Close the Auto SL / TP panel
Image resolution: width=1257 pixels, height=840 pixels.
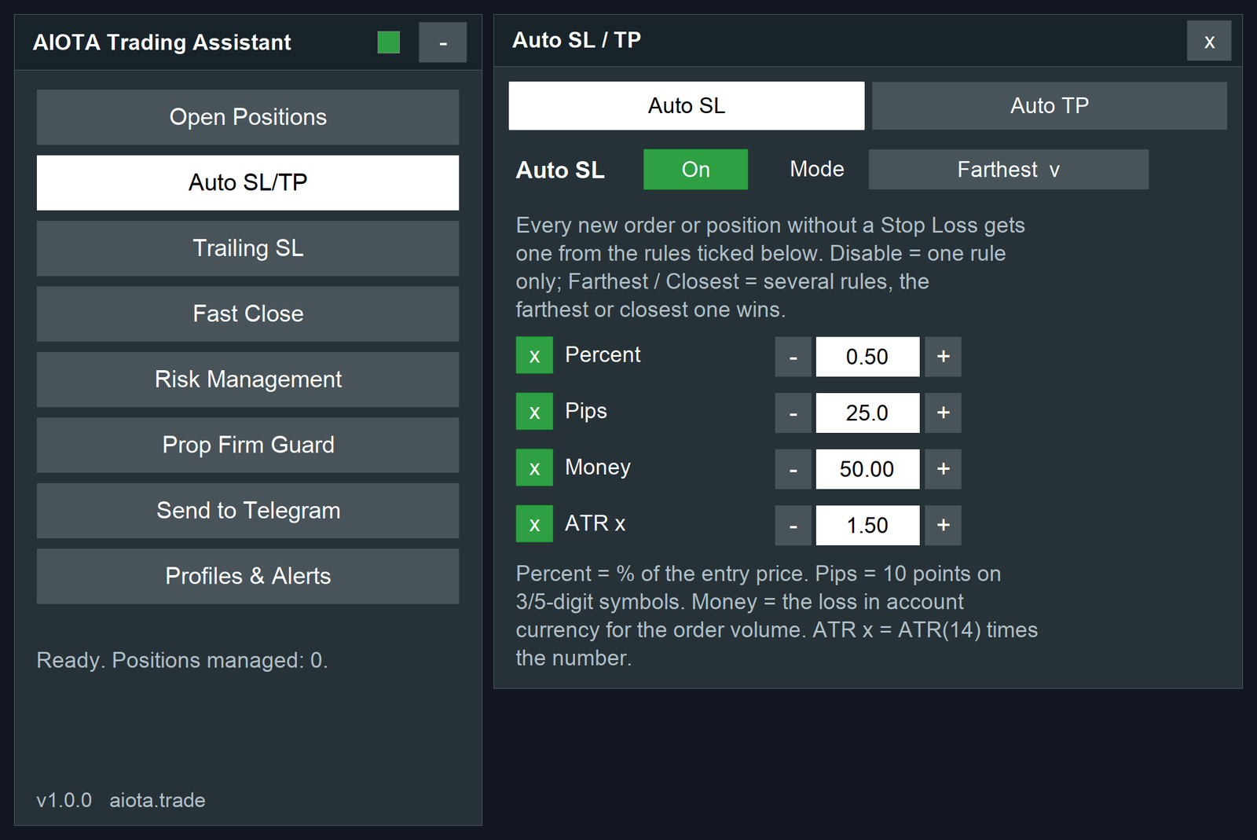point(1209,41)
